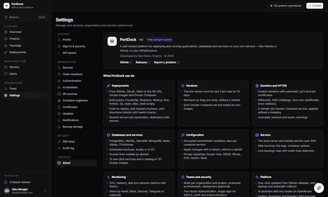The image size is (328, 197).
Task: Click the Audit log activity icon
Action: (x=59, y=148)
